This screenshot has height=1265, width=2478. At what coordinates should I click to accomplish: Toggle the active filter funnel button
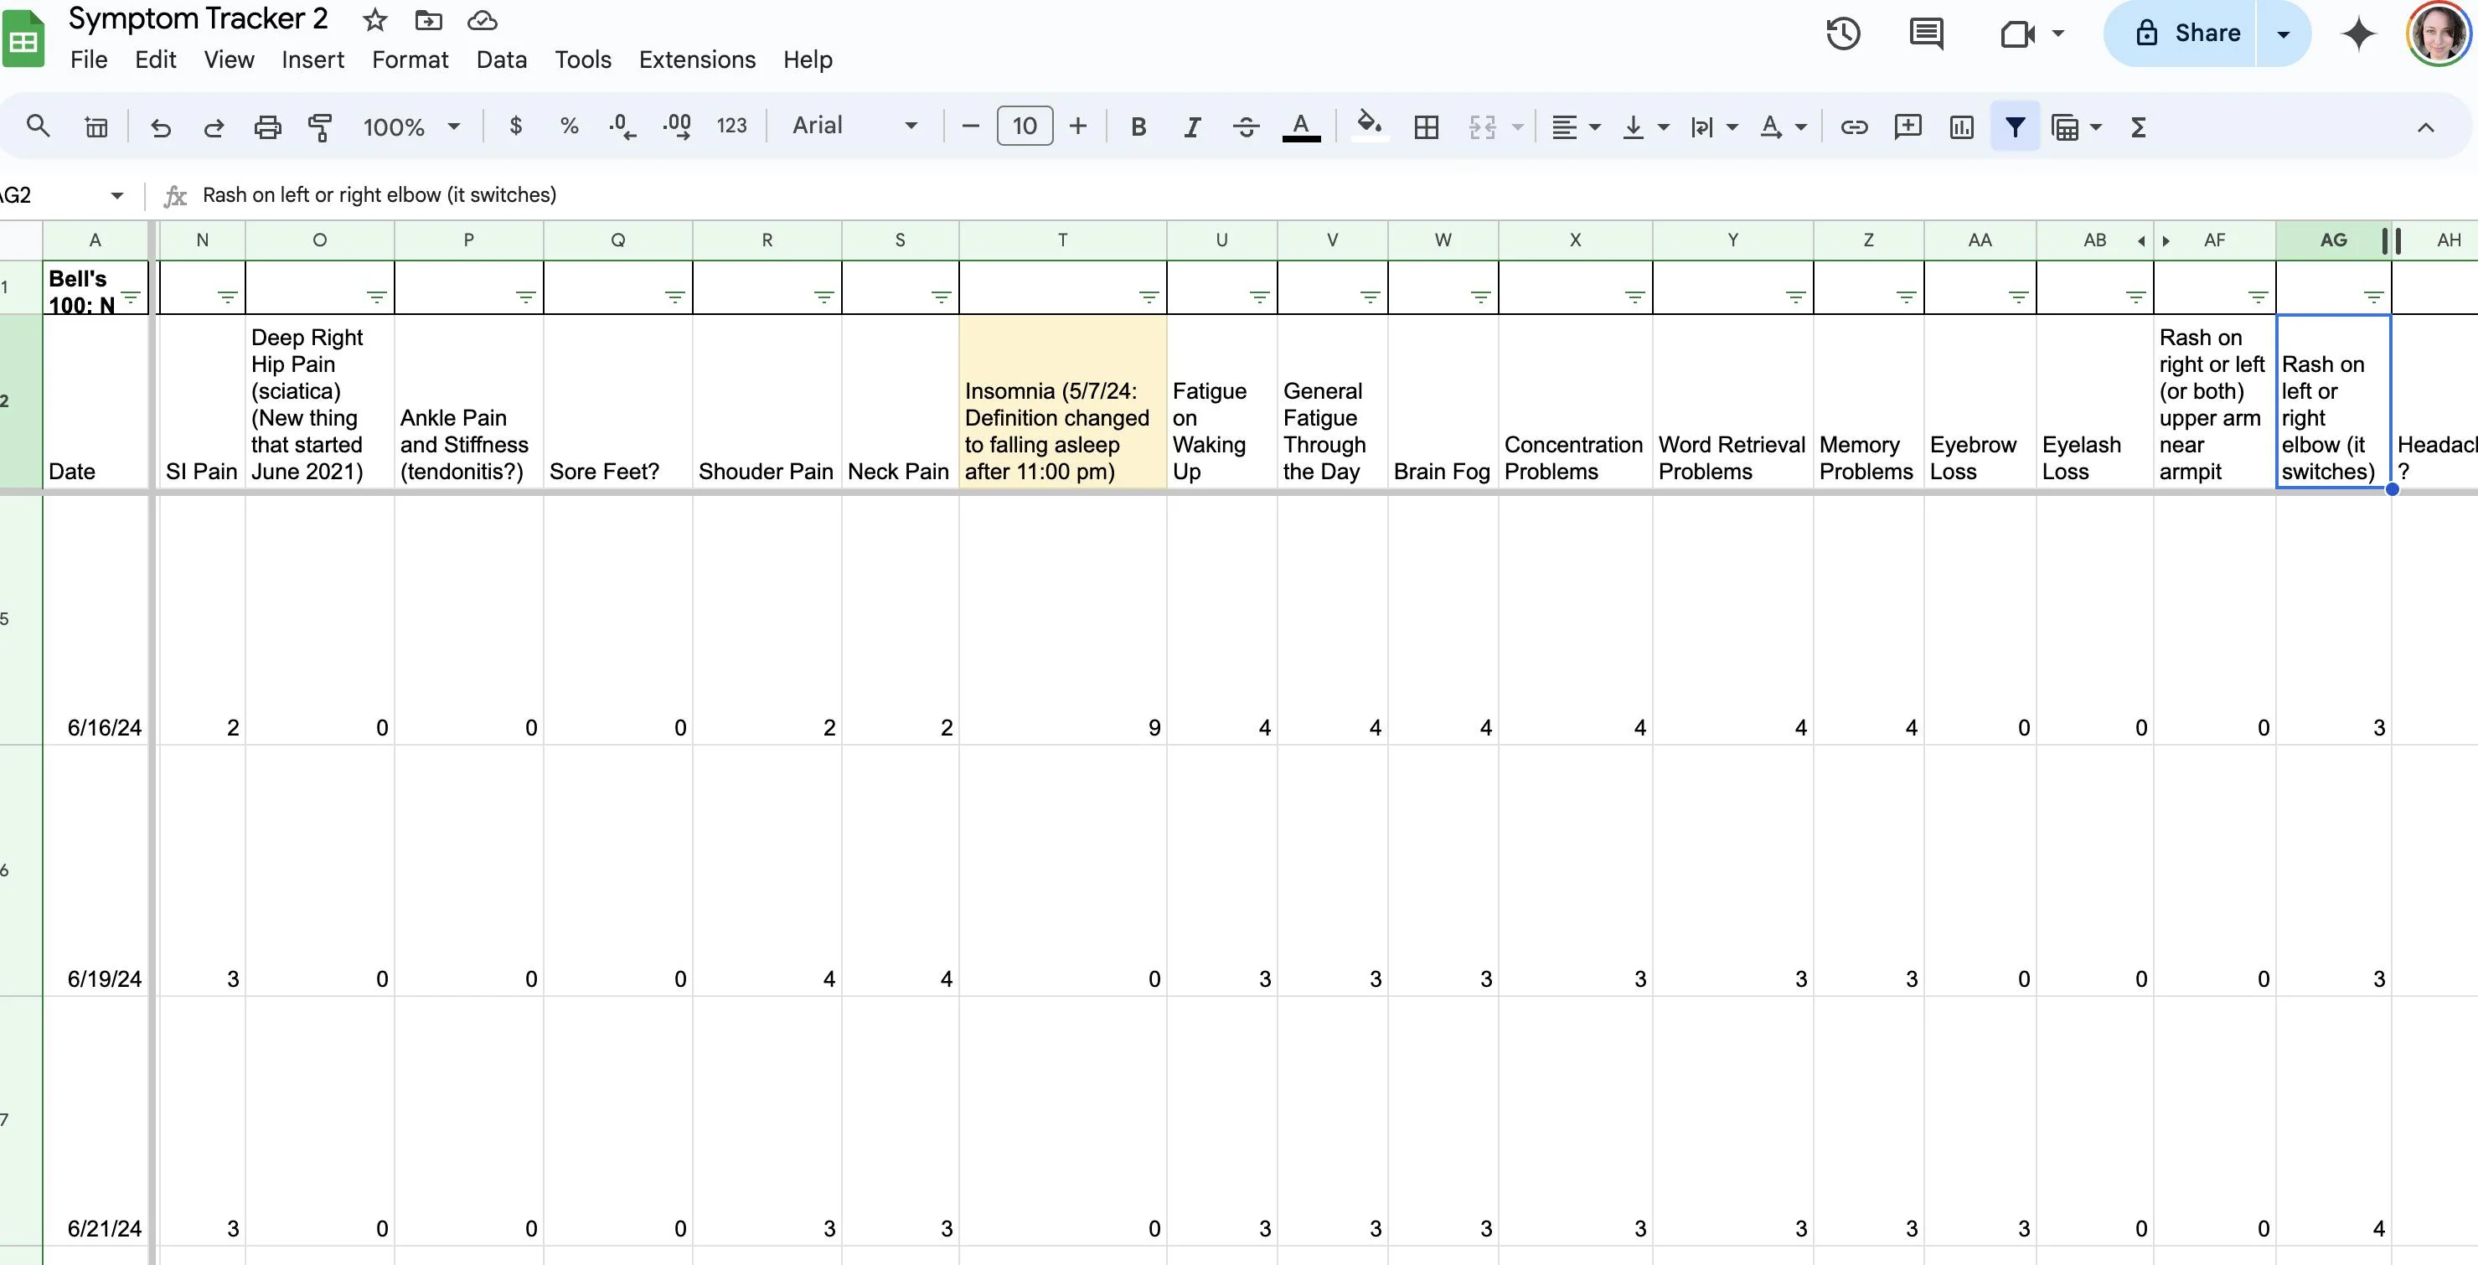coord(2016,126)
